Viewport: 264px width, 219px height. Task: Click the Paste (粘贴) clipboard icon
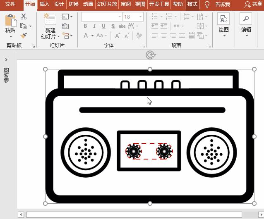[x=10, y=20]
